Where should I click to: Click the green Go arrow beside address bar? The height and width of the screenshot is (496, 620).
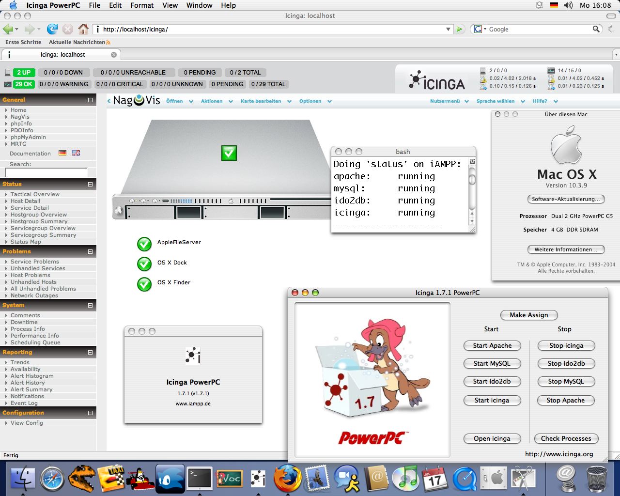(x=459, y=29)
